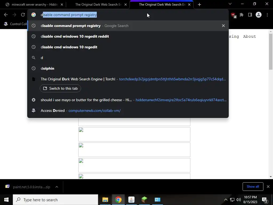Open the profile avatar menu

[x=259, y=15]
